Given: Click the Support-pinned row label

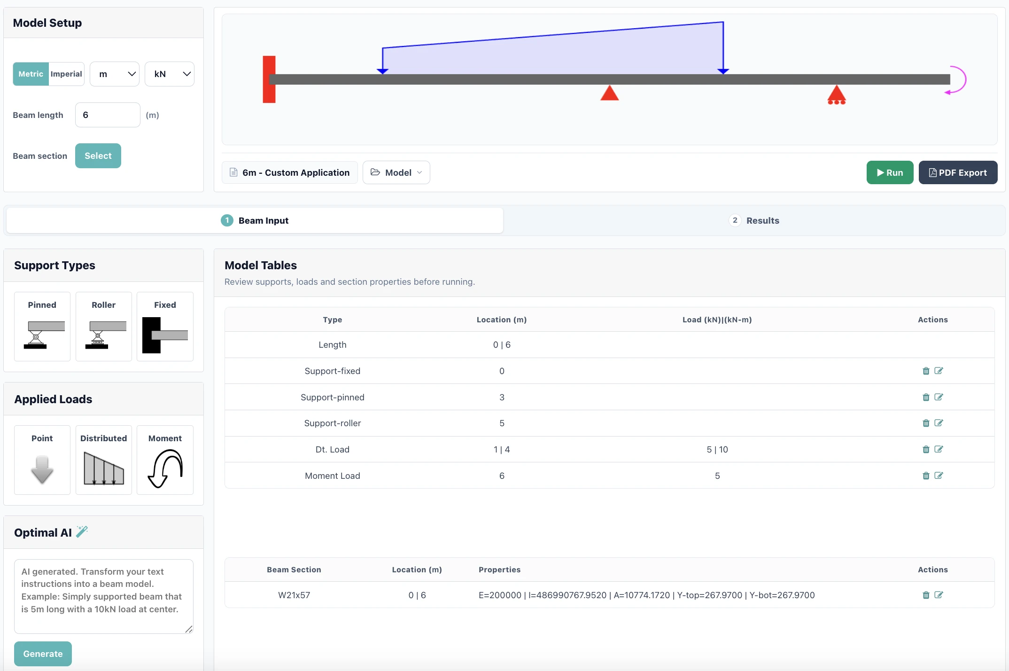Looking at the screenshot, I should coord(333,397).
